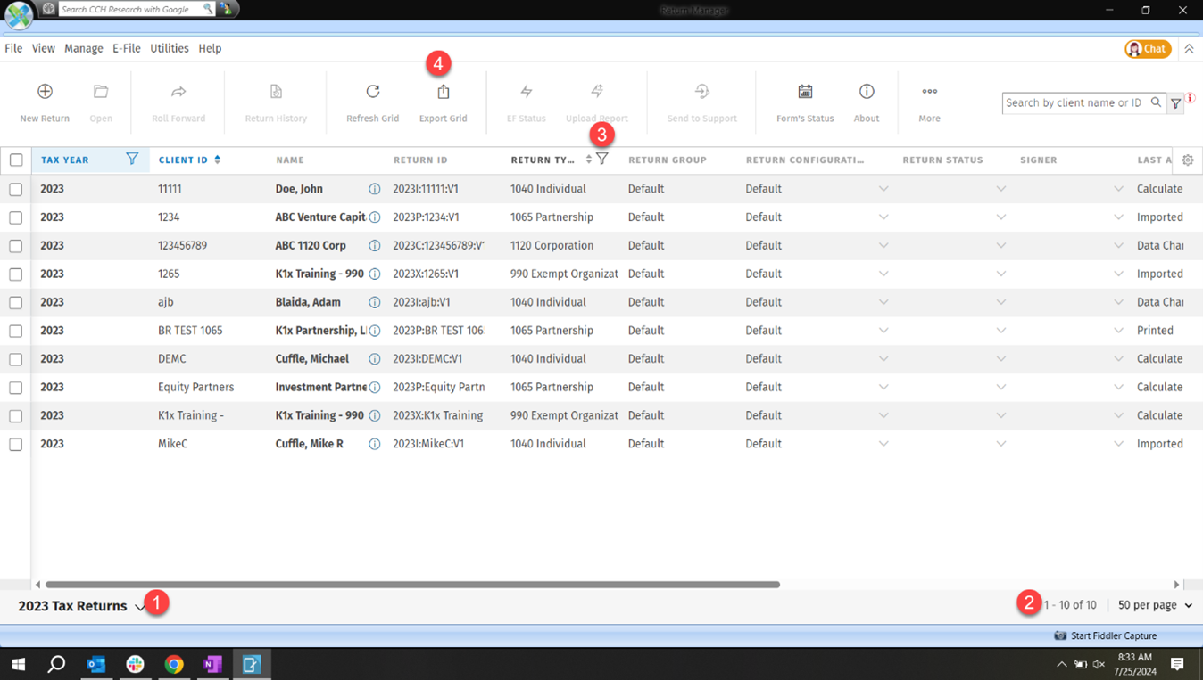Image resolution: width=1203 pixels, height=680 pixels.
Task: Click the info icon for Doe, John
Action: [375, 189]
